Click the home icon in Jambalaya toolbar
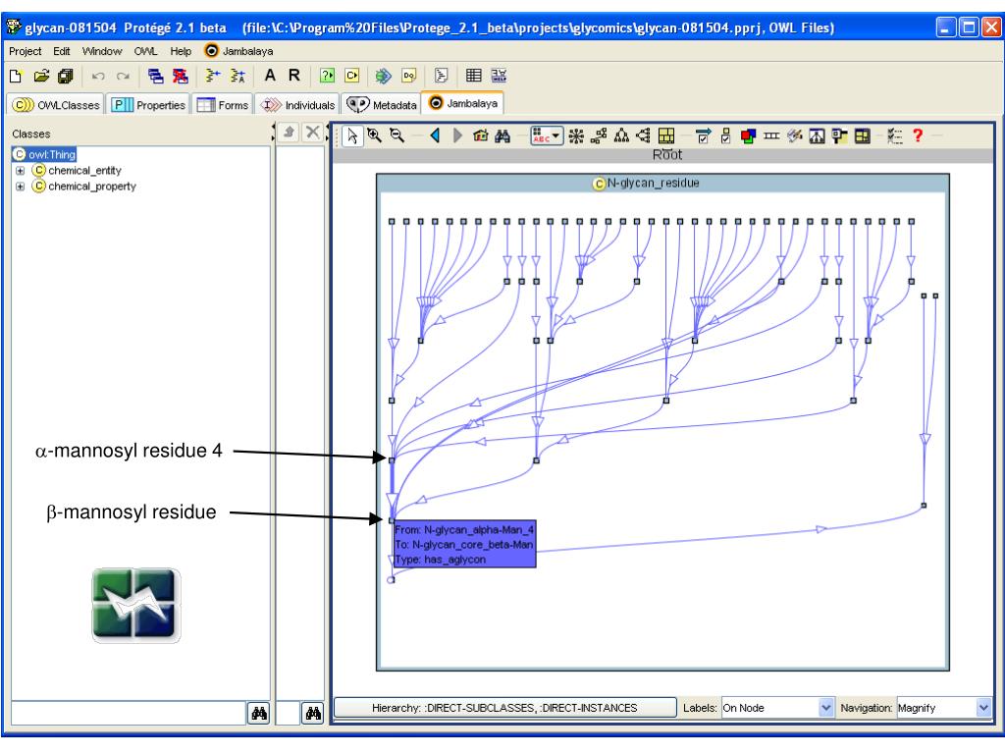Screen dimensions: 1005x754 pyautogui.click(x=480, y=135)
